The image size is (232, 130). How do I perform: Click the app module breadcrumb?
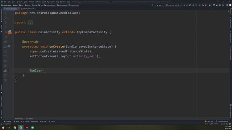(x=15, y=5)
